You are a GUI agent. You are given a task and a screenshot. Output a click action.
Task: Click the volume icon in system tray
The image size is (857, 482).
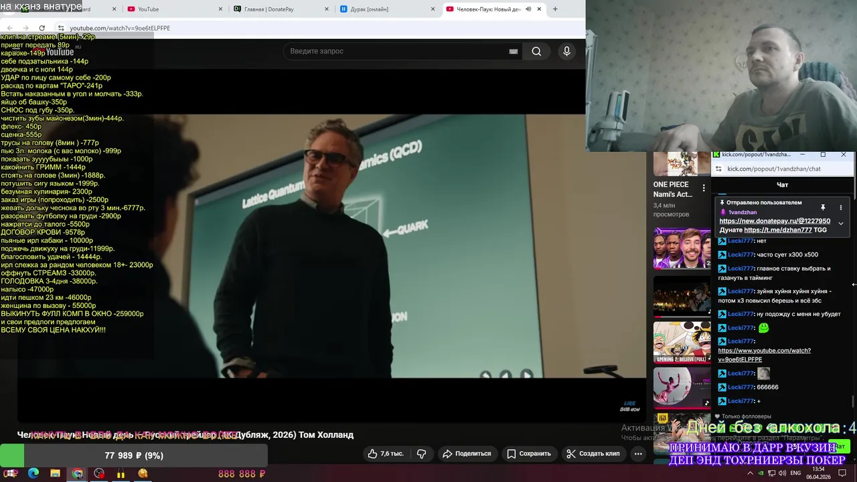[x=783, y=473]
